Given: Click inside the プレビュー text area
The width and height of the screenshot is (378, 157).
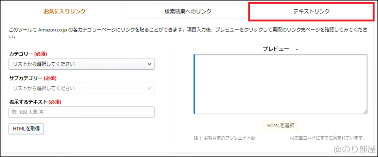Looking at the screenshot, I should pos(280,84).
